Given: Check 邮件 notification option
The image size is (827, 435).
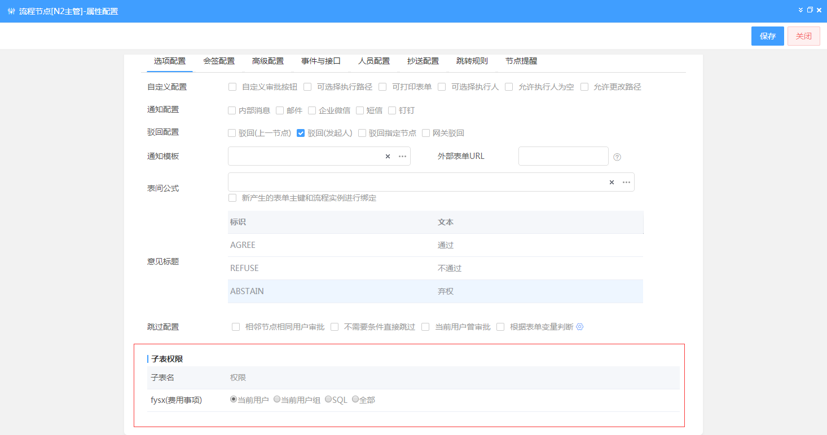Looking at the screenshot, I should 280,110.
